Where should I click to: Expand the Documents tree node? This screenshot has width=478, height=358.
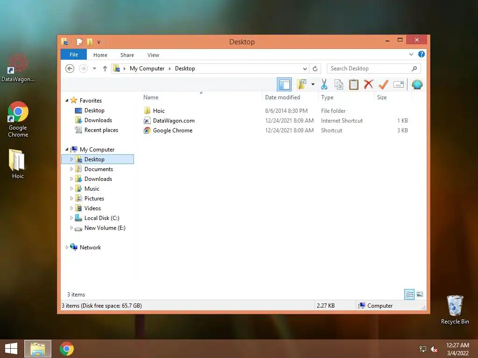(71, 169)
